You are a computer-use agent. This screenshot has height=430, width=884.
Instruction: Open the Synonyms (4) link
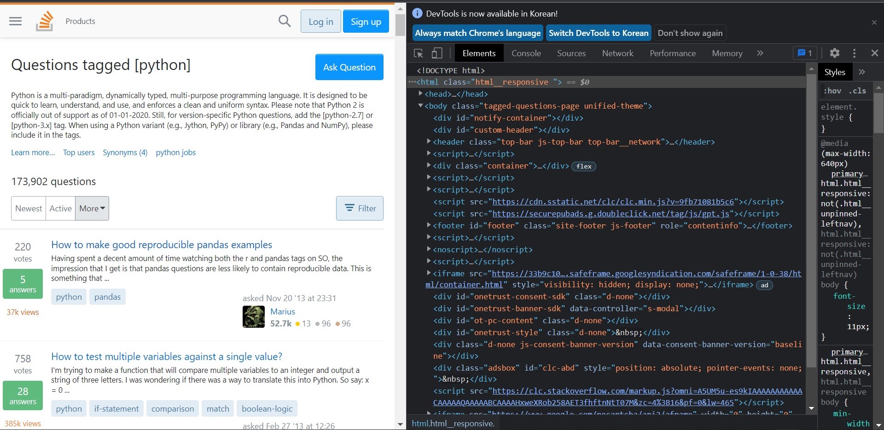click(x=125, y=152)
